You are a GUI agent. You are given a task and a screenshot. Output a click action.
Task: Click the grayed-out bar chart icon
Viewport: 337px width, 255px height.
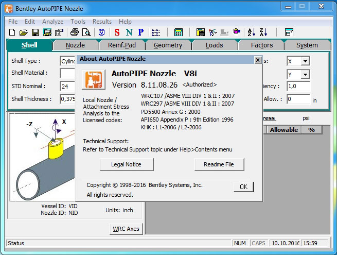pos(224,32)
